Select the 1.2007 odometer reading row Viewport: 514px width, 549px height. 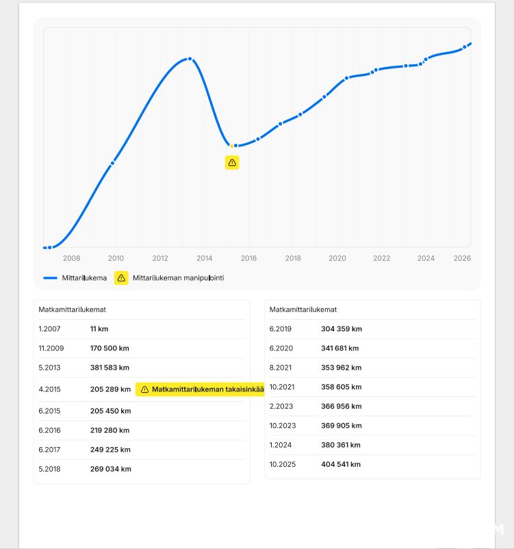click(x=142, y=329)
